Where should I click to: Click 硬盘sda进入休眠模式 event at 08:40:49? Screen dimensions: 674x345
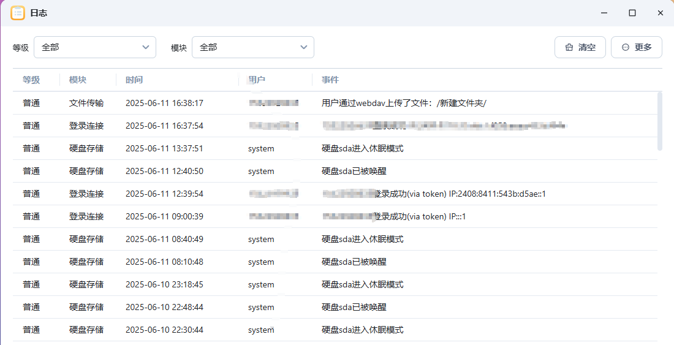(x=362, y=240)
